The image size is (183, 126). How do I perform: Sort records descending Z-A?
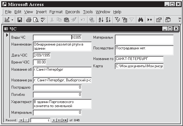coord(108,20)
